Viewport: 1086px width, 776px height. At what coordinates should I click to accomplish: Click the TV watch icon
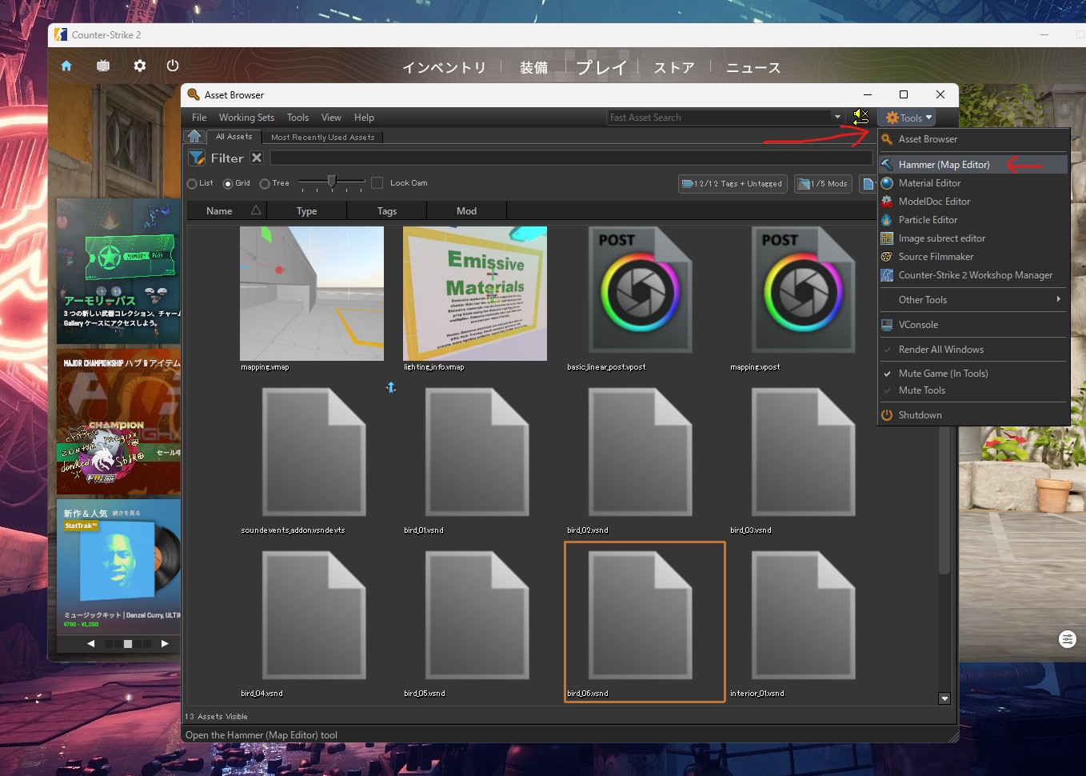point(103,66)
